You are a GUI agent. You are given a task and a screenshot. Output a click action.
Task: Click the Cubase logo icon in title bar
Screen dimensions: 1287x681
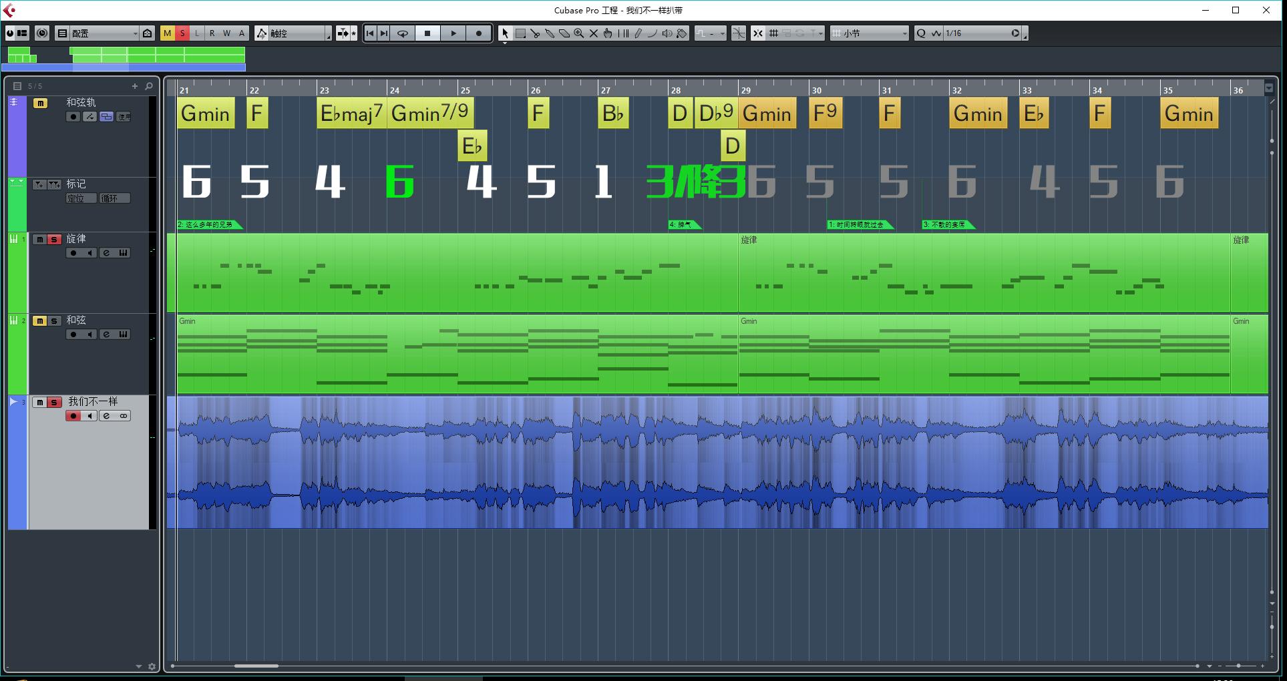(x=9, y=10)
